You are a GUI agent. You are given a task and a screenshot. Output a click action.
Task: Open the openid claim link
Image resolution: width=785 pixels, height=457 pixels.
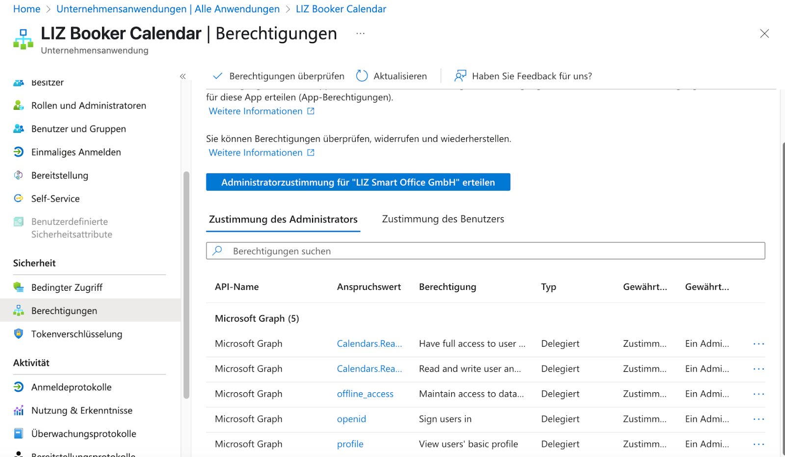351,419
